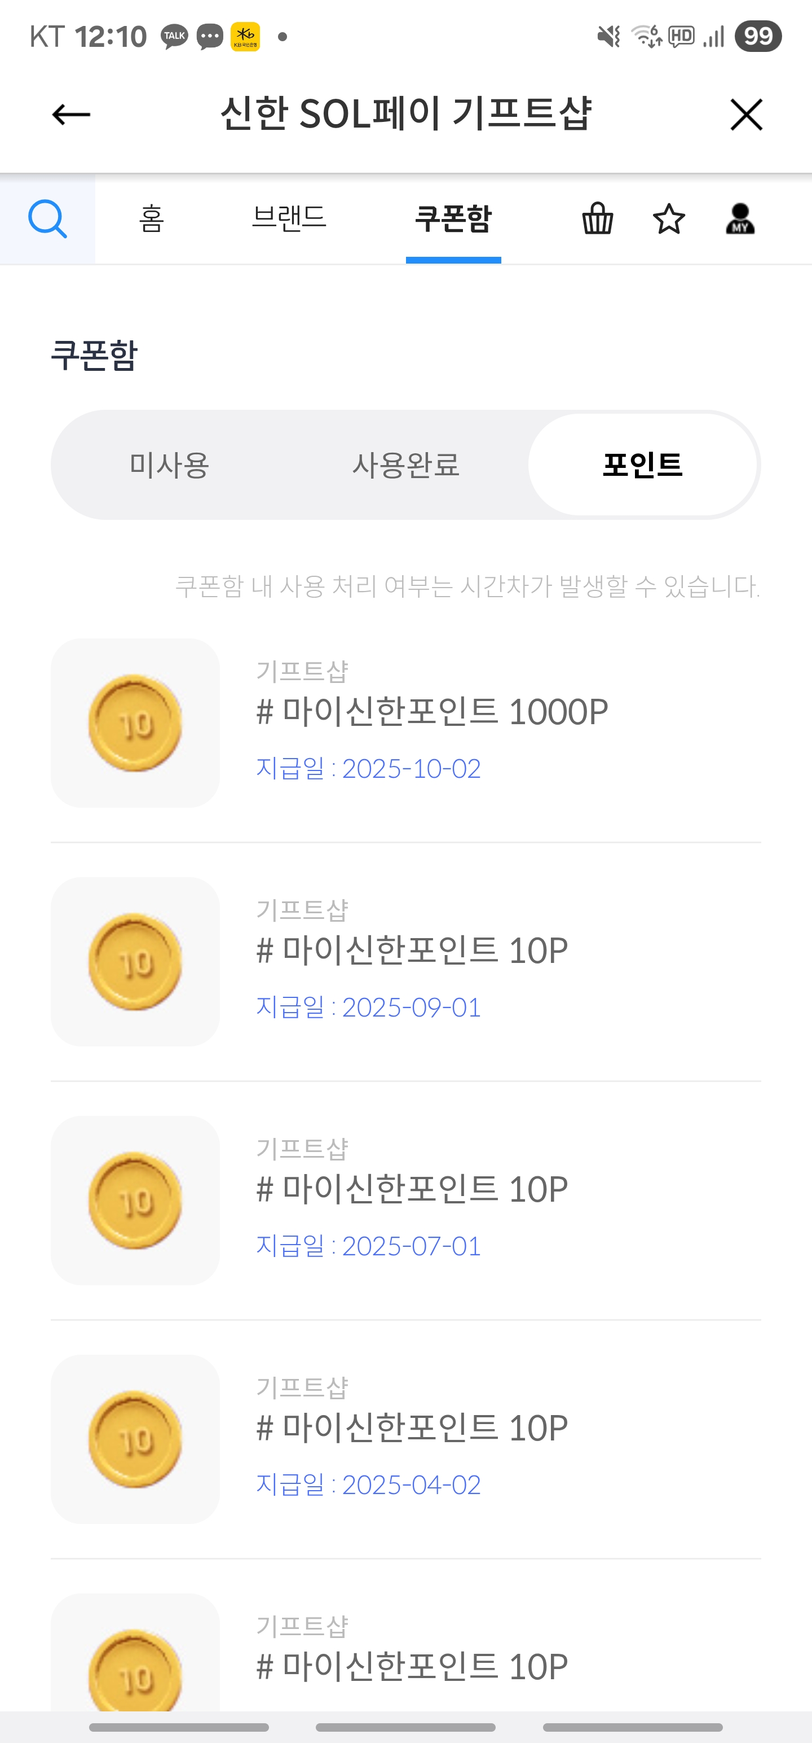Open the shopping basket icon

coord(598,218)
